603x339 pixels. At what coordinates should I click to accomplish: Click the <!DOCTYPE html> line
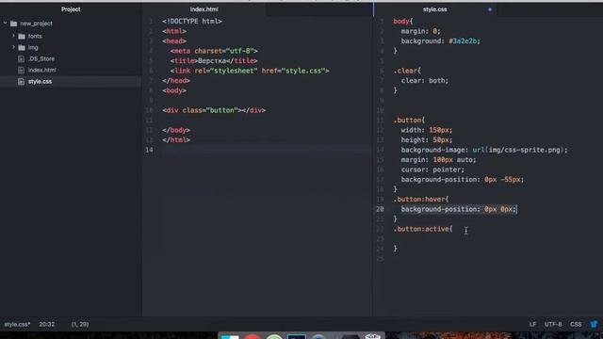click(x=192, y=22)
